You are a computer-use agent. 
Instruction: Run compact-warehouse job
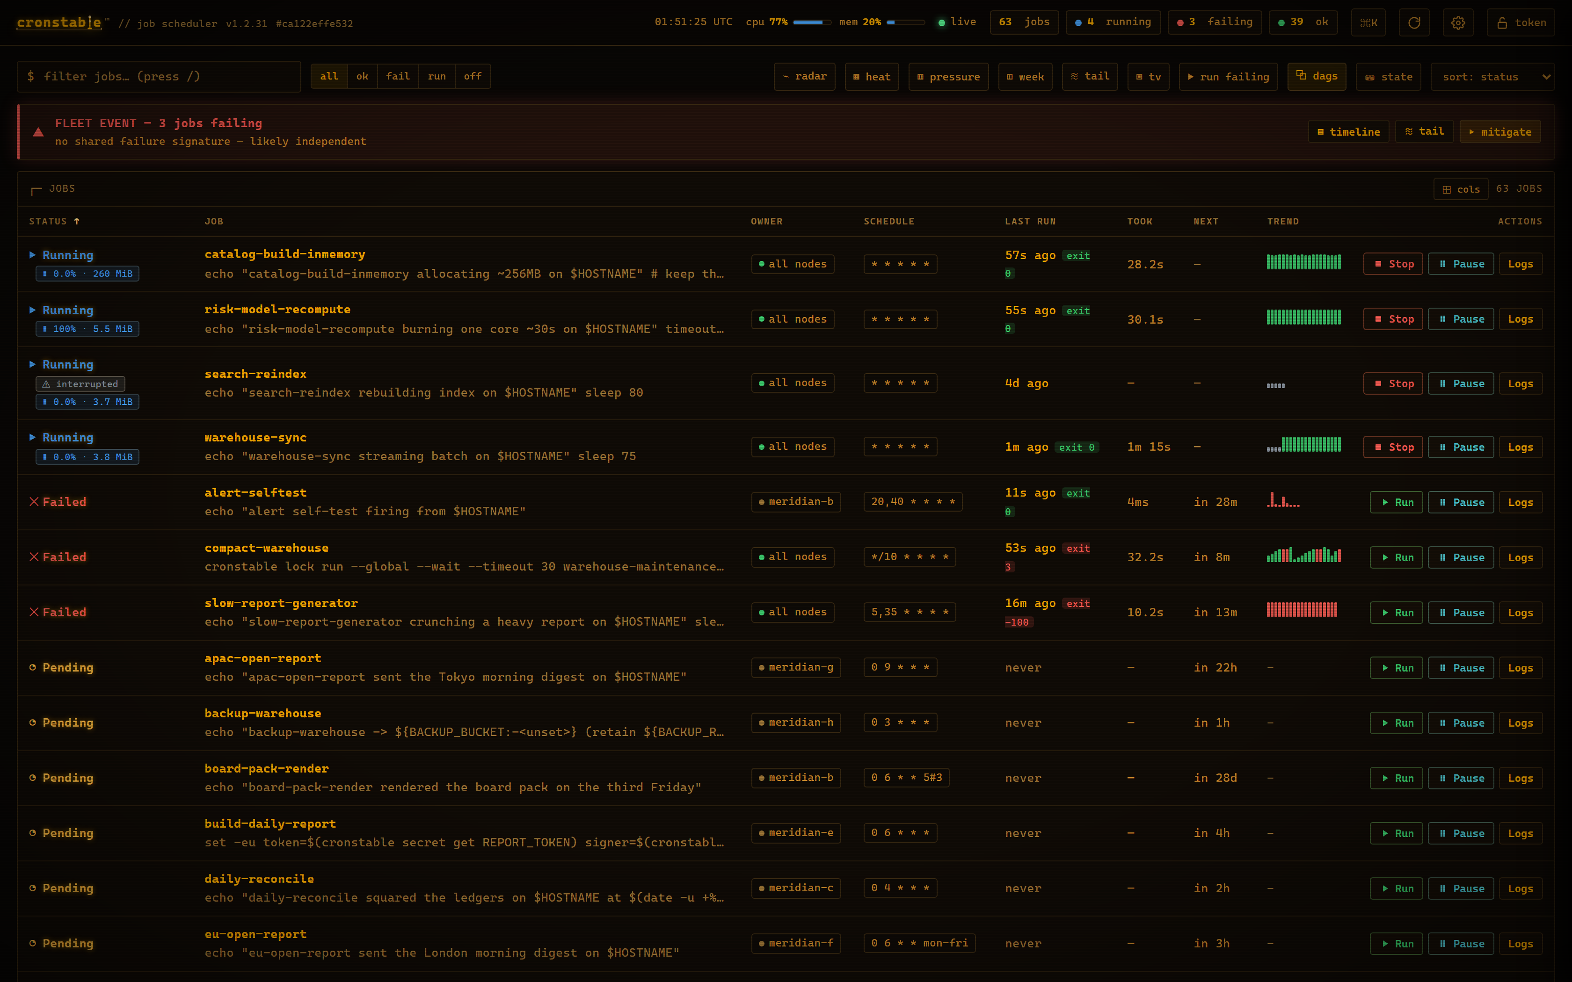point(1397,558)
